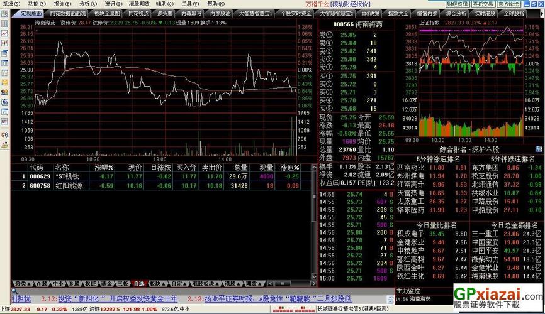545x314 pixels.
Task: Switch to the 同花数据面面观 tab
Action: click(x=68, y=14)
